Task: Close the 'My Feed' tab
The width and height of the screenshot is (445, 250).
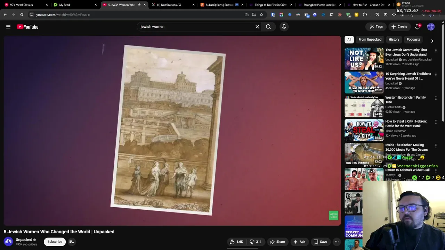Action: (x=96, y=5)
